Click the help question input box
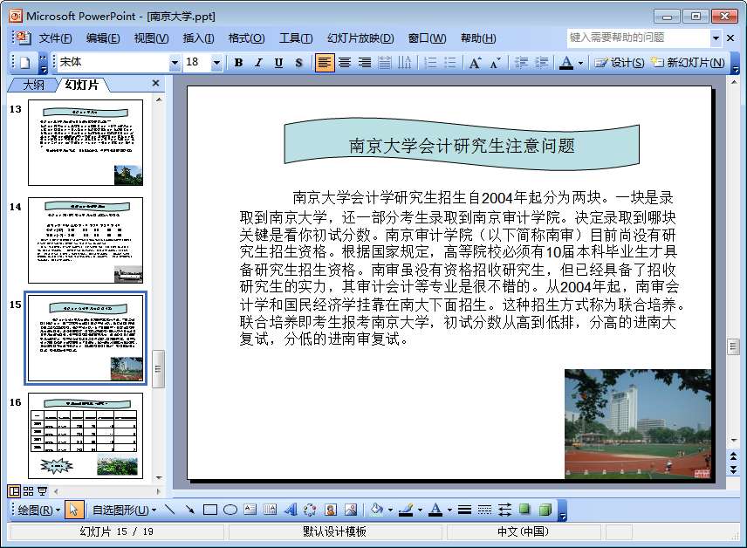 [x=639, y=38]
